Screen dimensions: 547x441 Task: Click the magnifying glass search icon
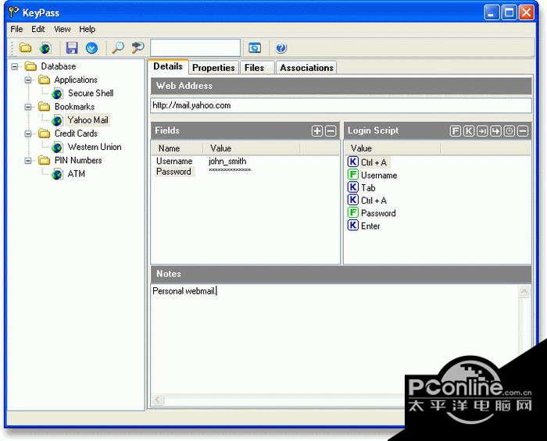[x=118, y=48]
